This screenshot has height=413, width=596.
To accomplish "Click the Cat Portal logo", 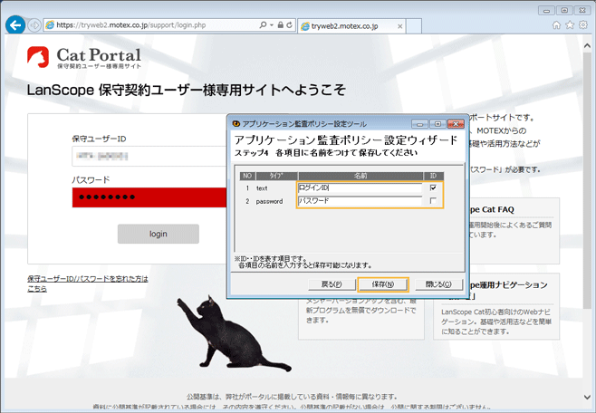I will coord(84,57).
